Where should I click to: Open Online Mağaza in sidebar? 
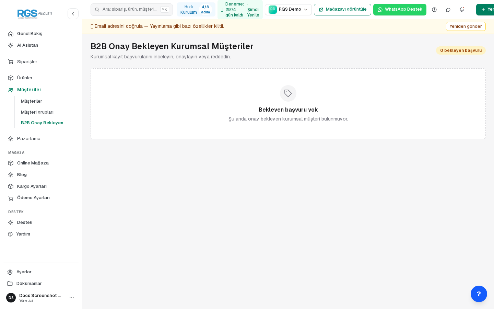coord(41,163)
